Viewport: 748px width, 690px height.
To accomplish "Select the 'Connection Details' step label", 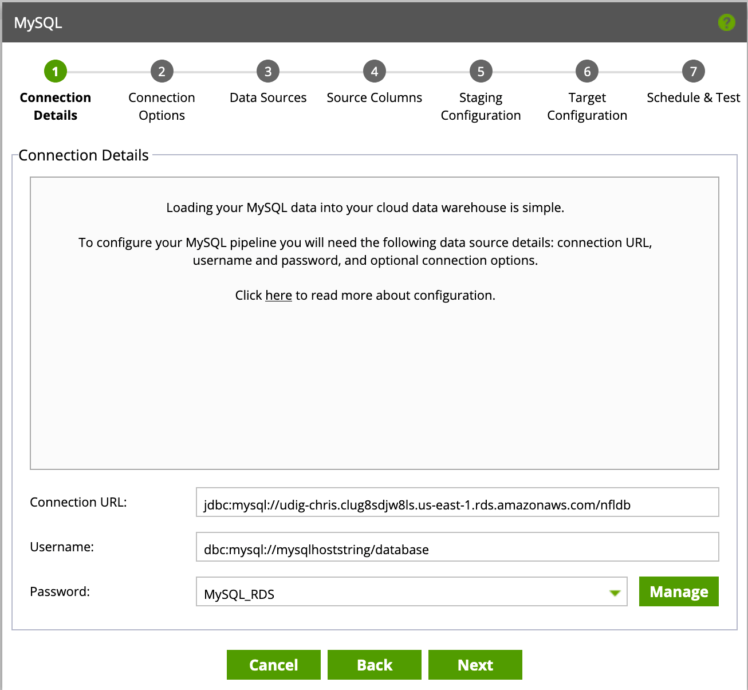I will [x=56, y=106].
